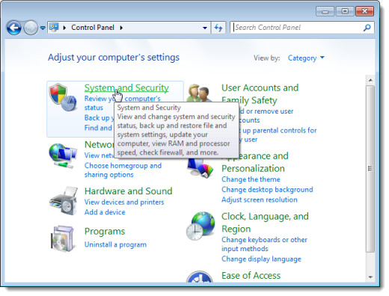The image size is (389, 296).
Task: Open the Programs category
Action: (105, 232)
